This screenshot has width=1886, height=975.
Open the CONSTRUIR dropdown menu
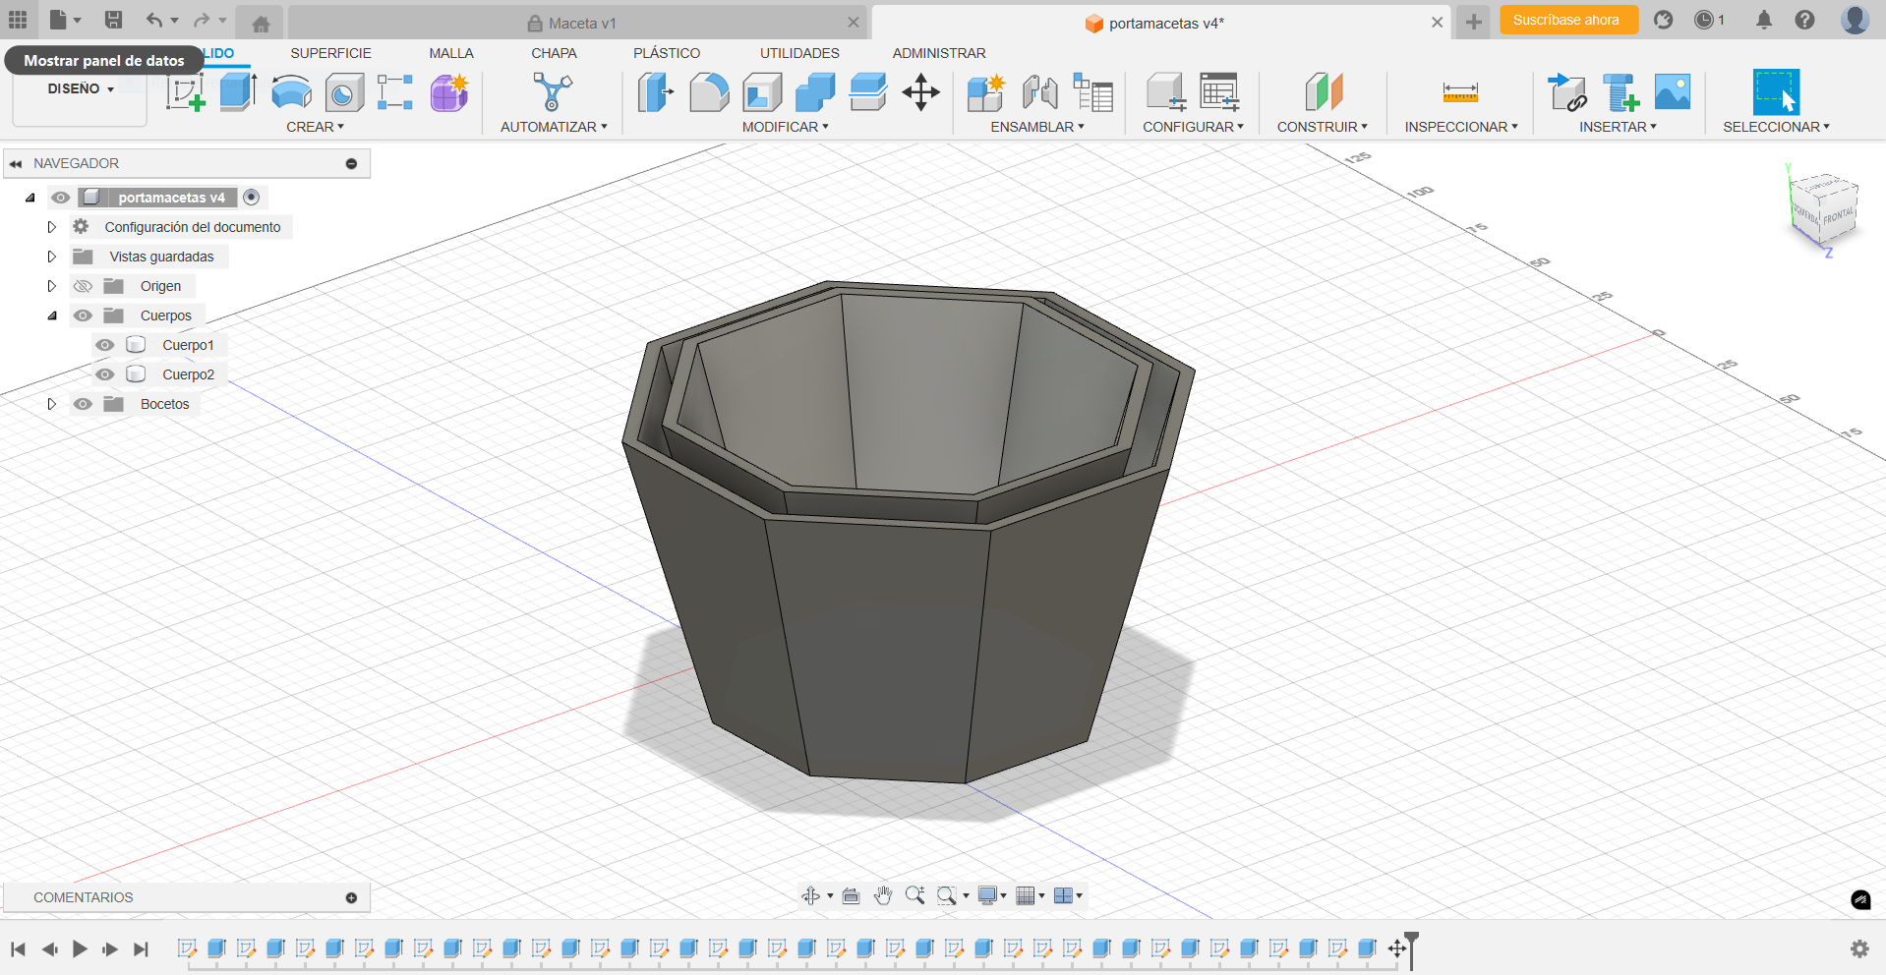1322,127
